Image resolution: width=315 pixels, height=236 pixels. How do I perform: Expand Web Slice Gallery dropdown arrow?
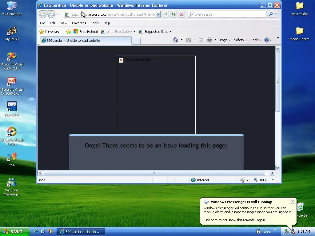134,32
